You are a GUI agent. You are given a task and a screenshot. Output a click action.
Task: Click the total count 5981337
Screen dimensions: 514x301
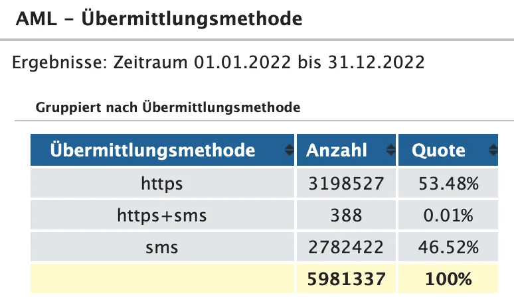pos(345,279)
